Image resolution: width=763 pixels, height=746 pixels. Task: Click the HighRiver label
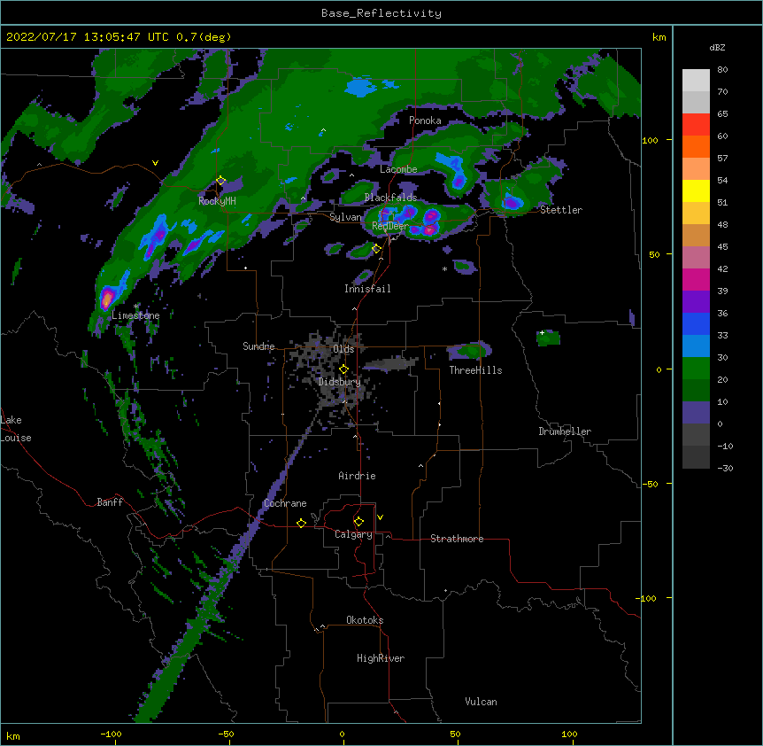381,658
